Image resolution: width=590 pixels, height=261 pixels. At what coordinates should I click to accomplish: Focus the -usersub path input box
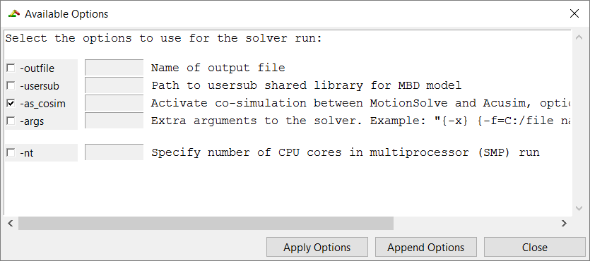tap(114, 85)
